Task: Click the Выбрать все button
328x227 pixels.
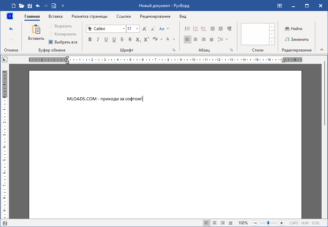Action: [x=63, y=42]
